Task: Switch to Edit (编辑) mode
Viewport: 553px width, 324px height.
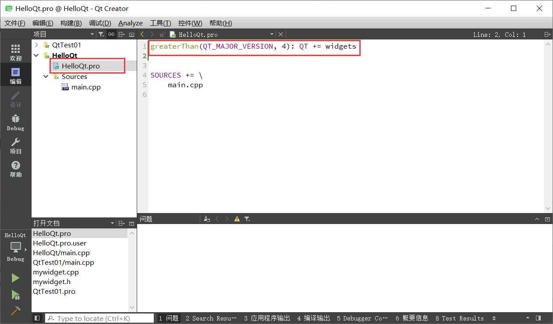Action: (x=15, y=76)
